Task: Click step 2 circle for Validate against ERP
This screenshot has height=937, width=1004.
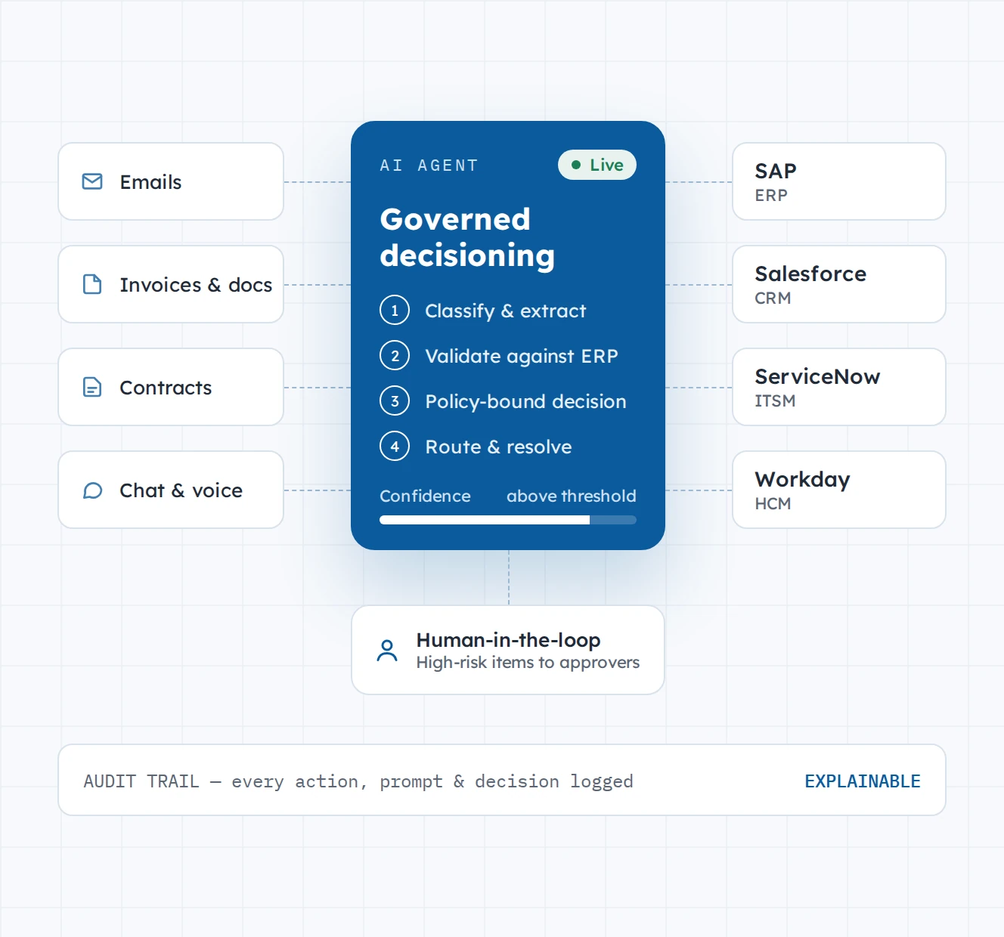Action: point(395,355)
